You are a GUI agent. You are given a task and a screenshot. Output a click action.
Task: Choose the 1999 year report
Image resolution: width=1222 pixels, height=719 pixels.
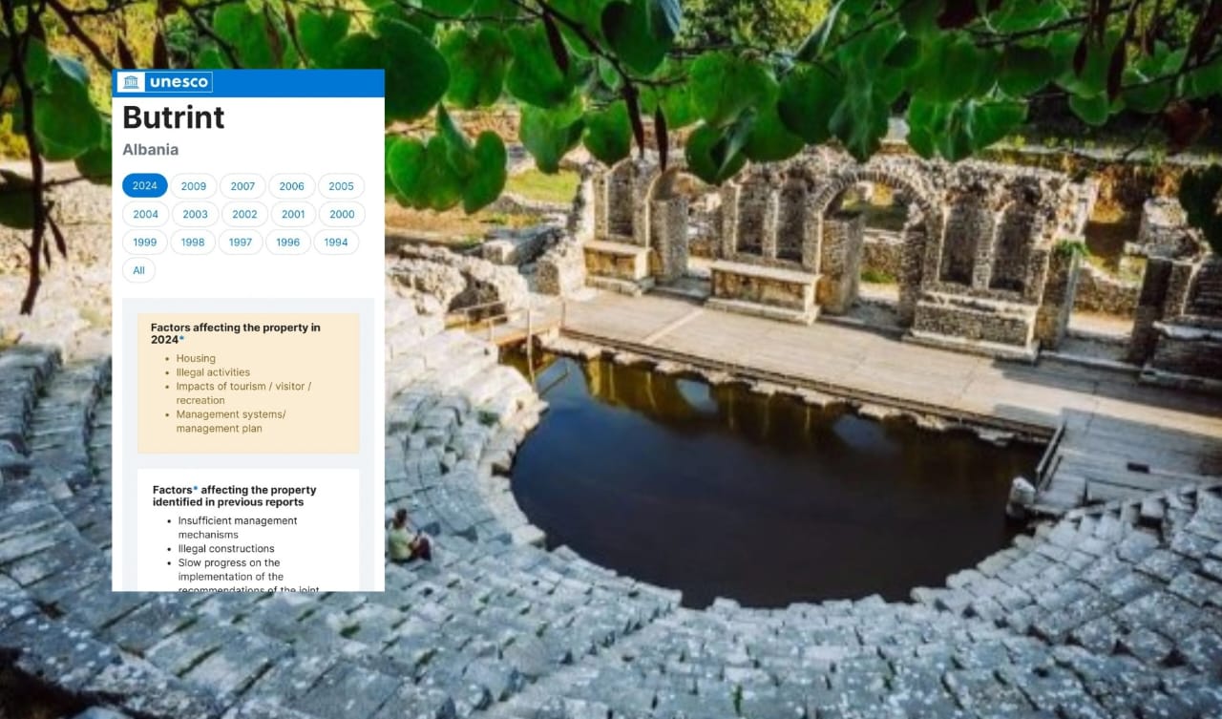coord(145,243)
